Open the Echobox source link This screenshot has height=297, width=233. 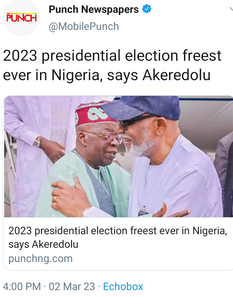pos(123,287)
